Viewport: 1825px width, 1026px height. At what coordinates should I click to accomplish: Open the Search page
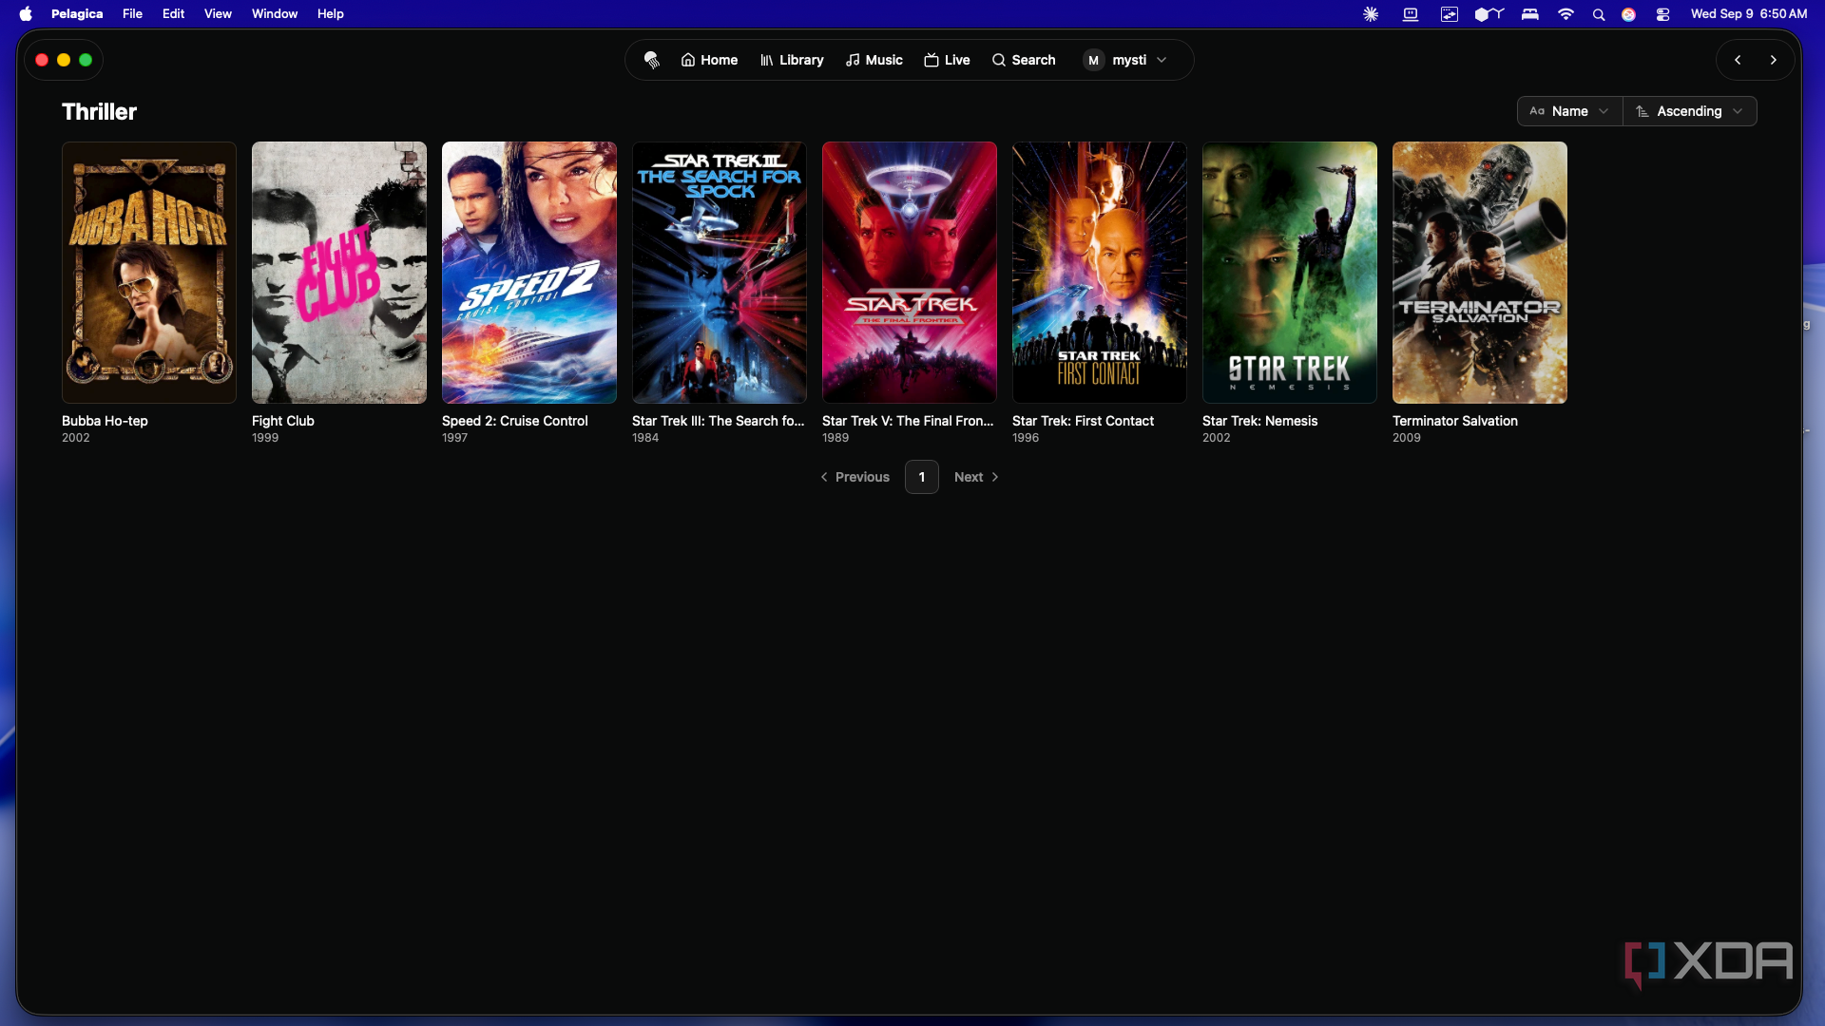point(1024,60)
